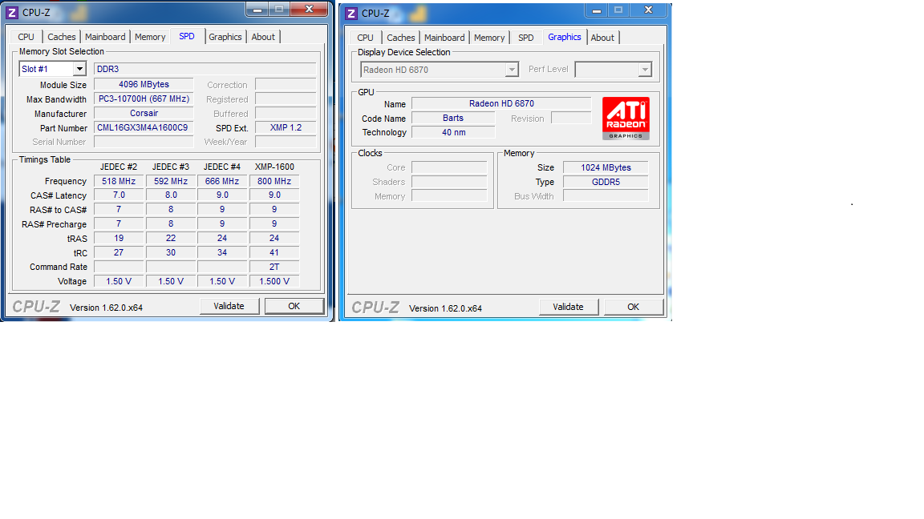
Task: Click the Module Size 4096 MBytes field
Action: [x=144, y=84]
